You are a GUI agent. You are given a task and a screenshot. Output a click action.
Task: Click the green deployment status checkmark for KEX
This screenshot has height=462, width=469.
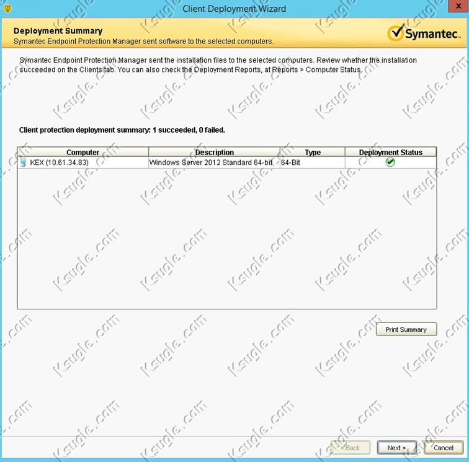pos(390,162)
